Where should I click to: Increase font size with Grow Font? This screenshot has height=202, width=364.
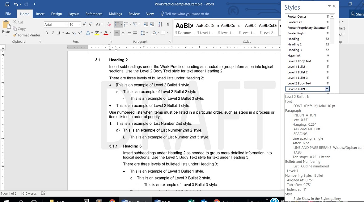point(84,24)
